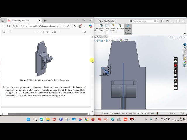The image size is (187, 140).
Task: Open the 3DEXPERIENCE globe in the task pane
Action: coord(185,44)
